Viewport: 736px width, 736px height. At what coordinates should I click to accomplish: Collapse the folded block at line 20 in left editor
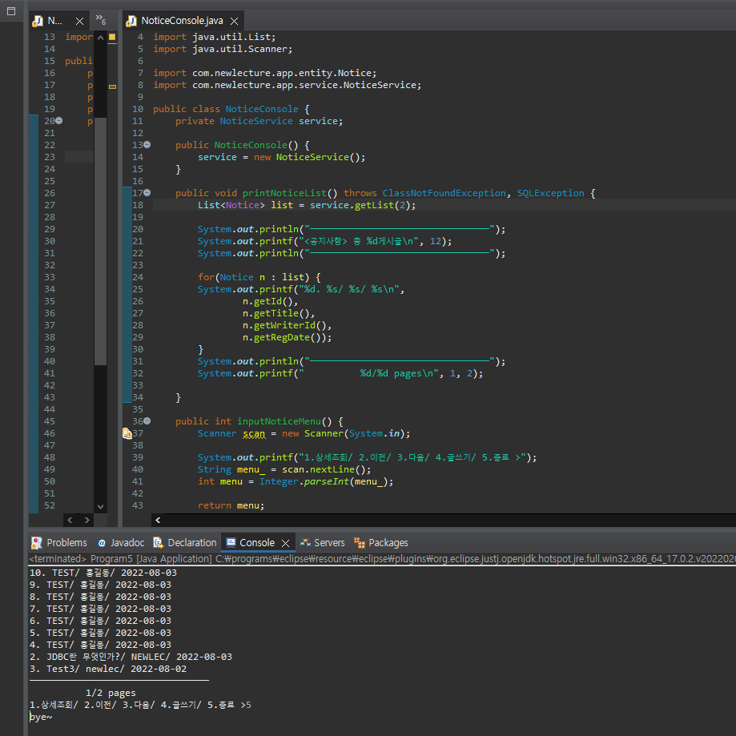(x=58, y=121)
